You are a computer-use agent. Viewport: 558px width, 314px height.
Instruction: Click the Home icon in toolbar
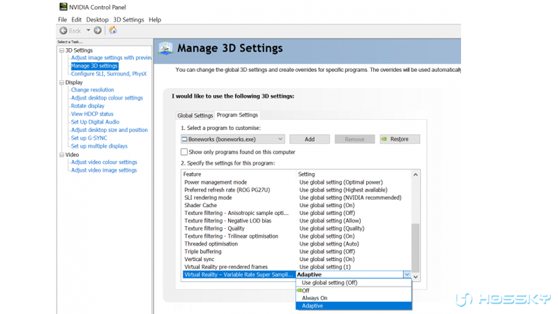pos(113,30)
